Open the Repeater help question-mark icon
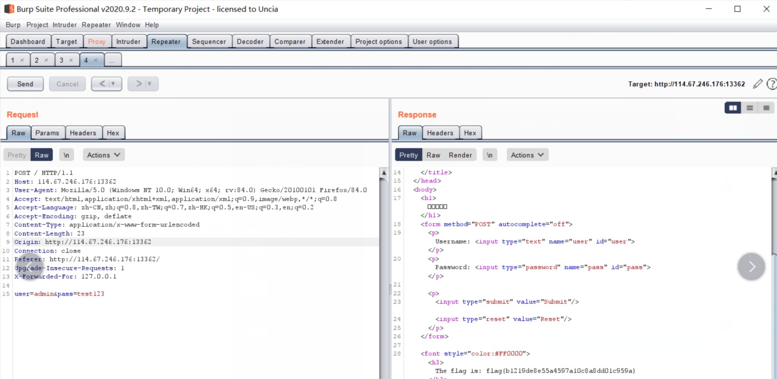Screen dimensions: 777x379 [772, 83]
